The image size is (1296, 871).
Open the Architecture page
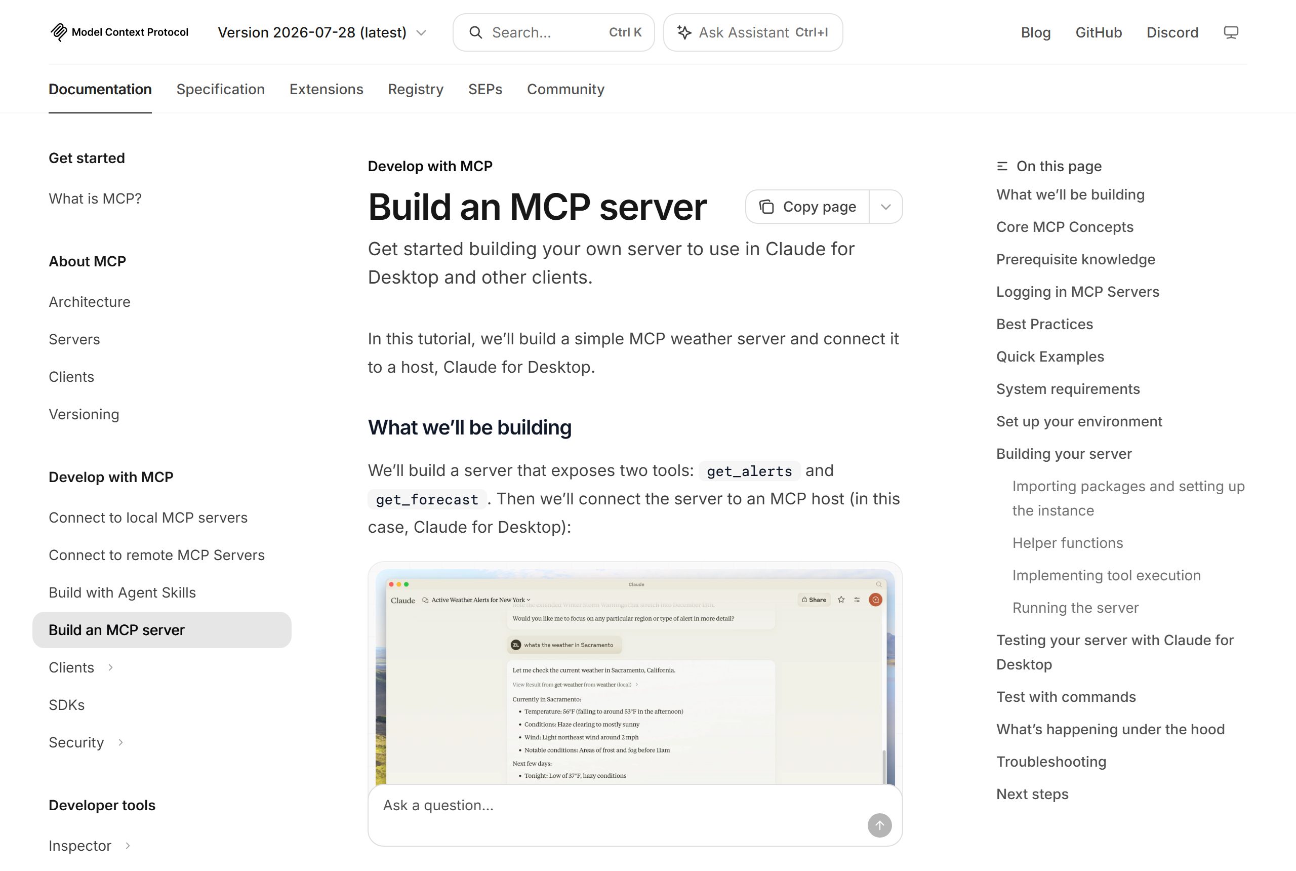[90, 302]
